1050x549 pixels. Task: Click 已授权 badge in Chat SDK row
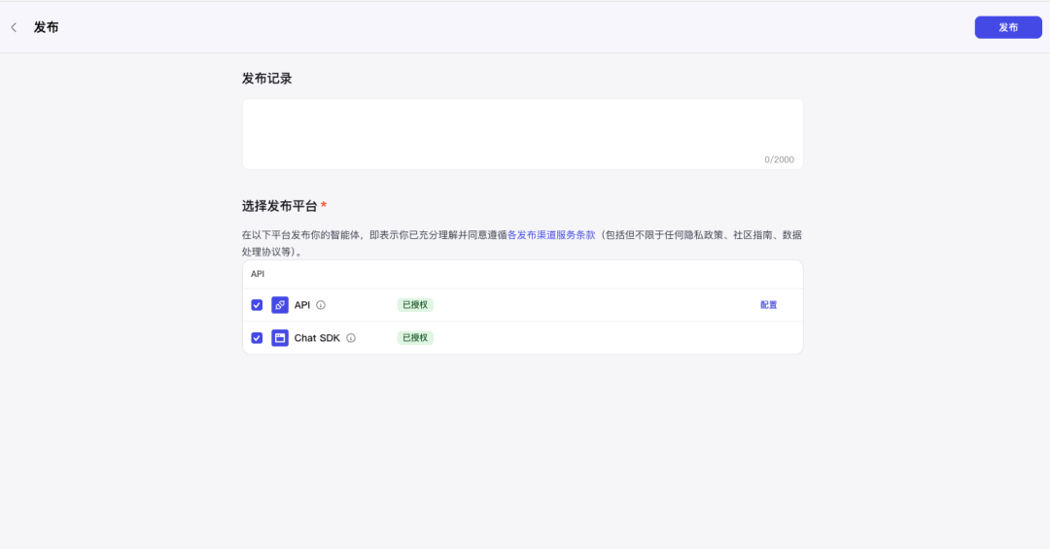click(415, 338)
